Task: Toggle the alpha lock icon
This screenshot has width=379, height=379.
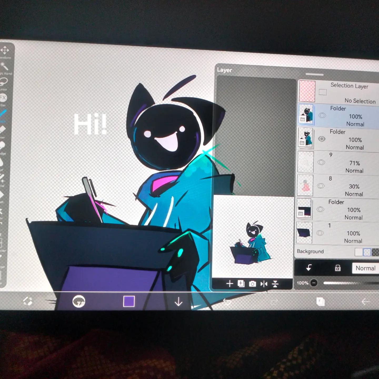Action: click(338, 268)
